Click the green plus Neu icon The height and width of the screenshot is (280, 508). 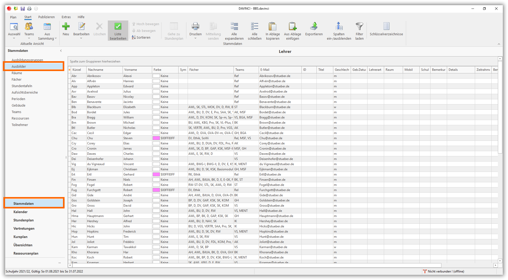pyautogui.click(x=66, y=26)
